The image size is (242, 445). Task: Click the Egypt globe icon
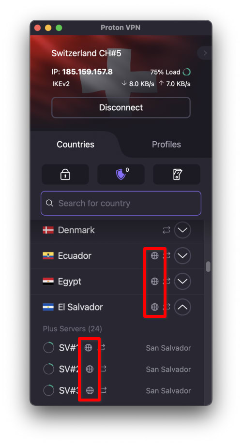(x=154, y=281)
